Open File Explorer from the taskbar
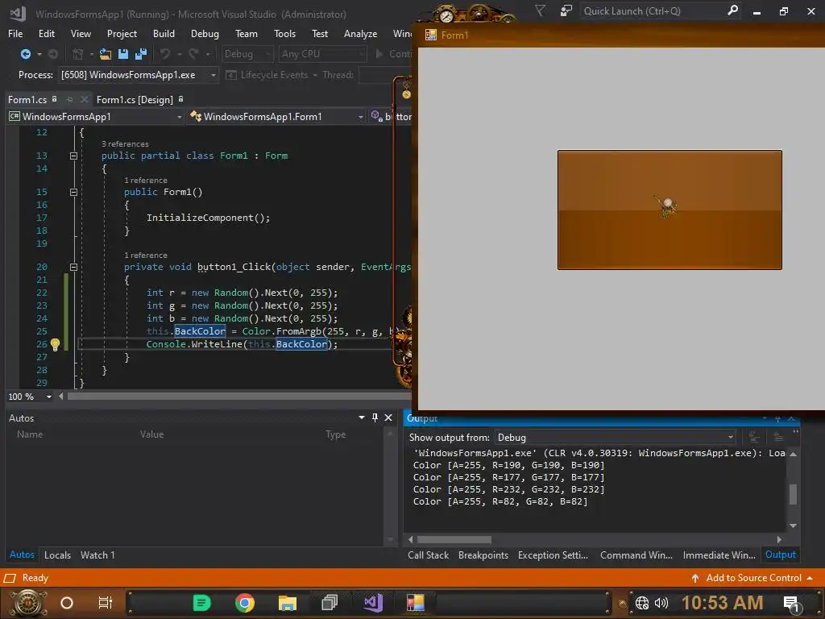The width and height of the screenshot is (825, 619). (288, 603)
